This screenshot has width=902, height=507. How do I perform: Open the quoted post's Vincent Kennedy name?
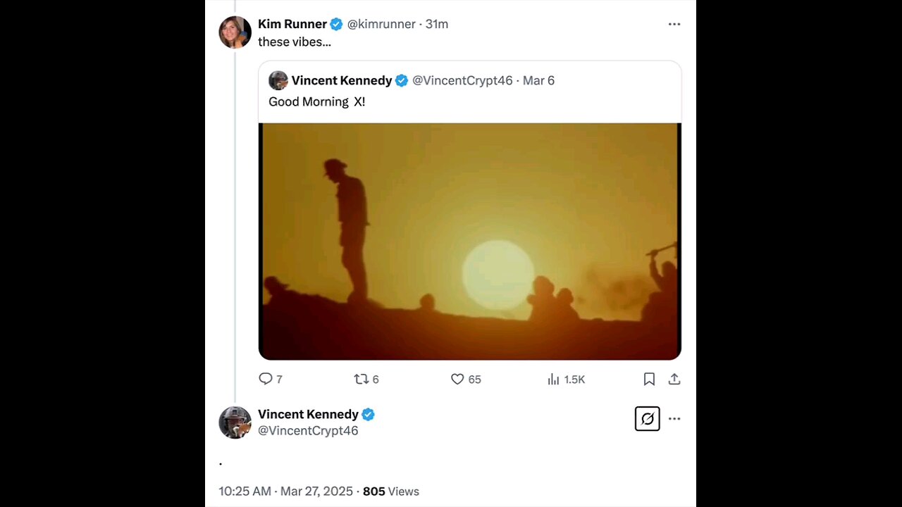341,80
